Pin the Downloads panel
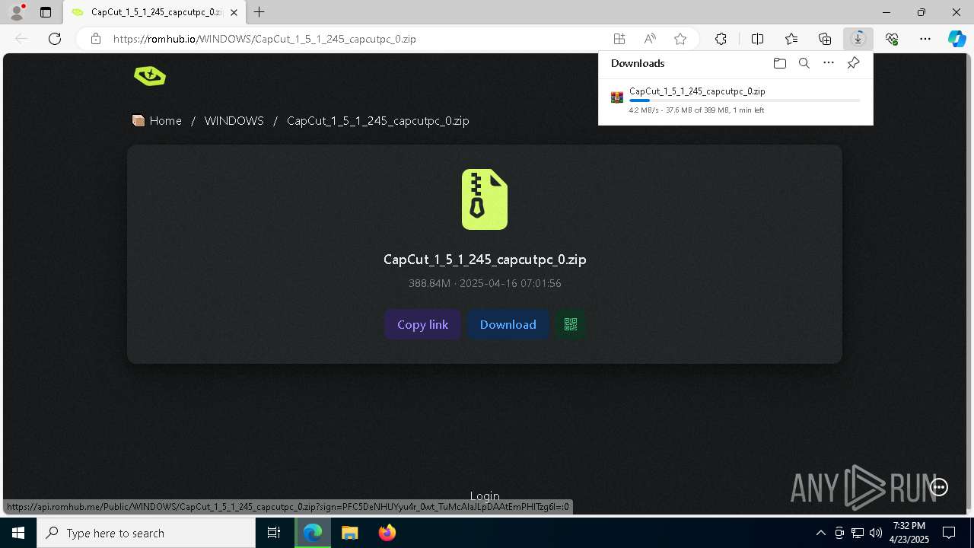This screenshot has height=548, width=974. click(853, 63)
